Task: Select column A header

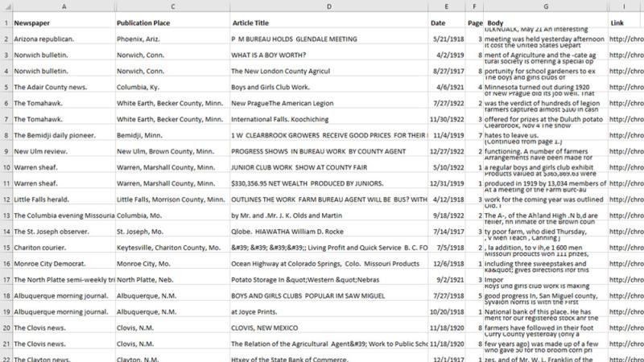Action: point(64,6)
